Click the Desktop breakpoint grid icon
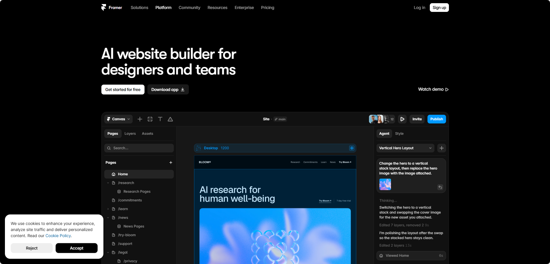The width and height of the screenshot is (550, 264). [198, 148]
